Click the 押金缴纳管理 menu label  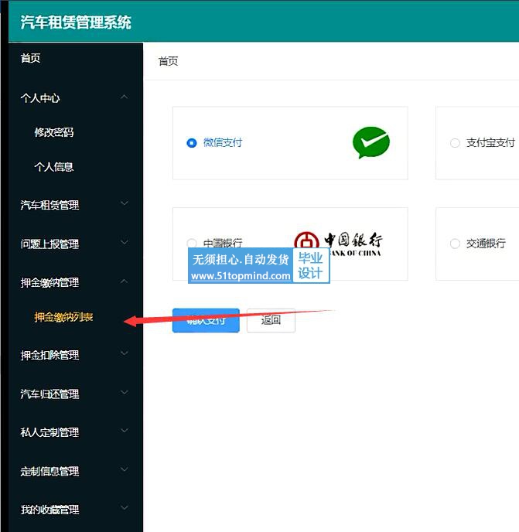point(50,283)
